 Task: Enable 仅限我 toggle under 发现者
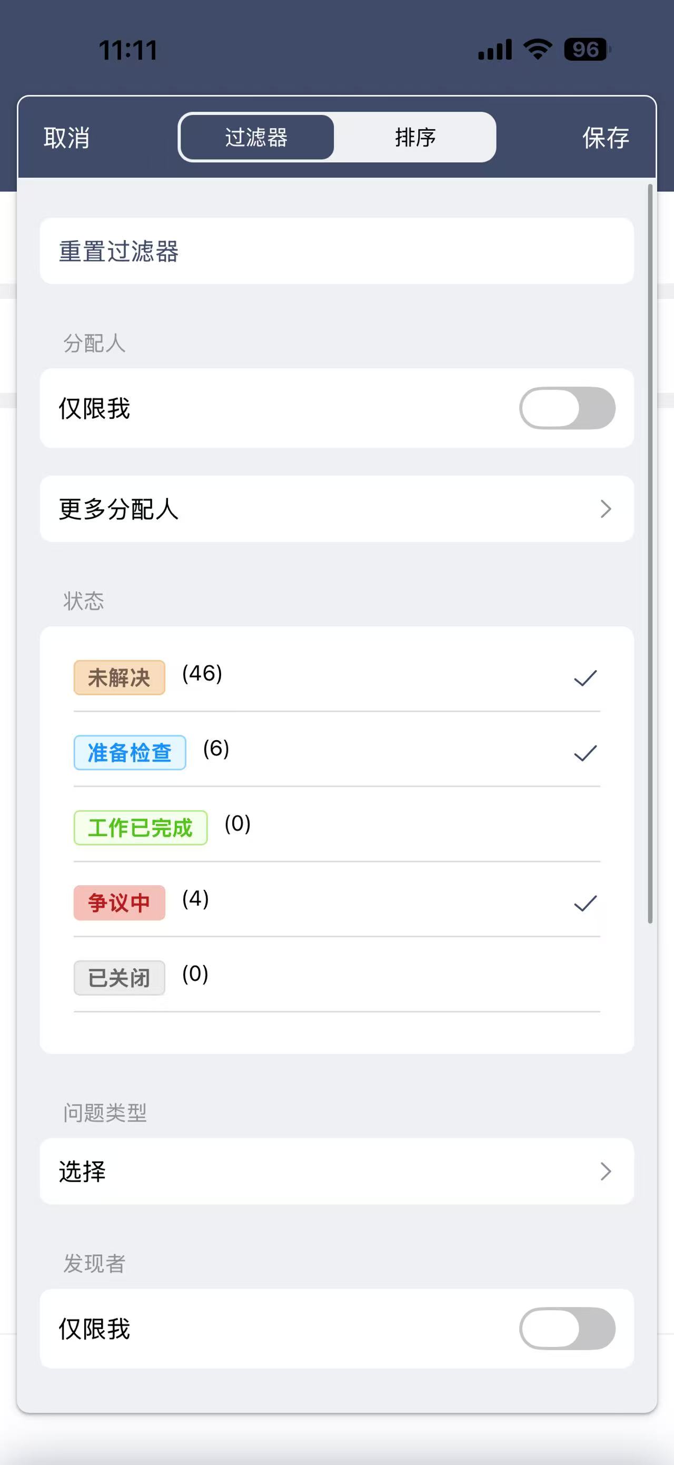567,1329
